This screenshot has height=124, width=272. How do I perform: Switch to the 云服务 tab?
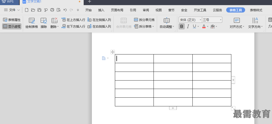coord(217,10)
